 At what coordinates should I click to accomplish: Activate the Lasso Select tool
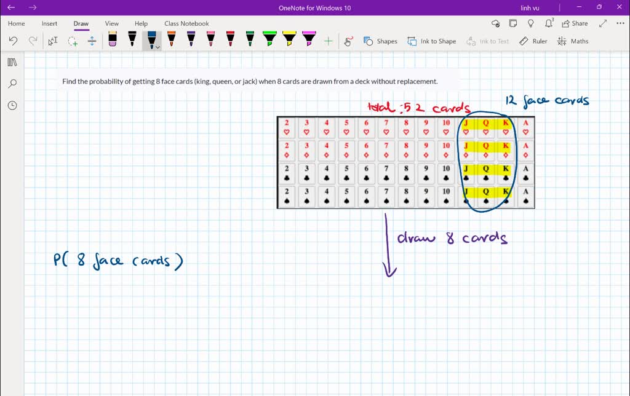(73, 41)
